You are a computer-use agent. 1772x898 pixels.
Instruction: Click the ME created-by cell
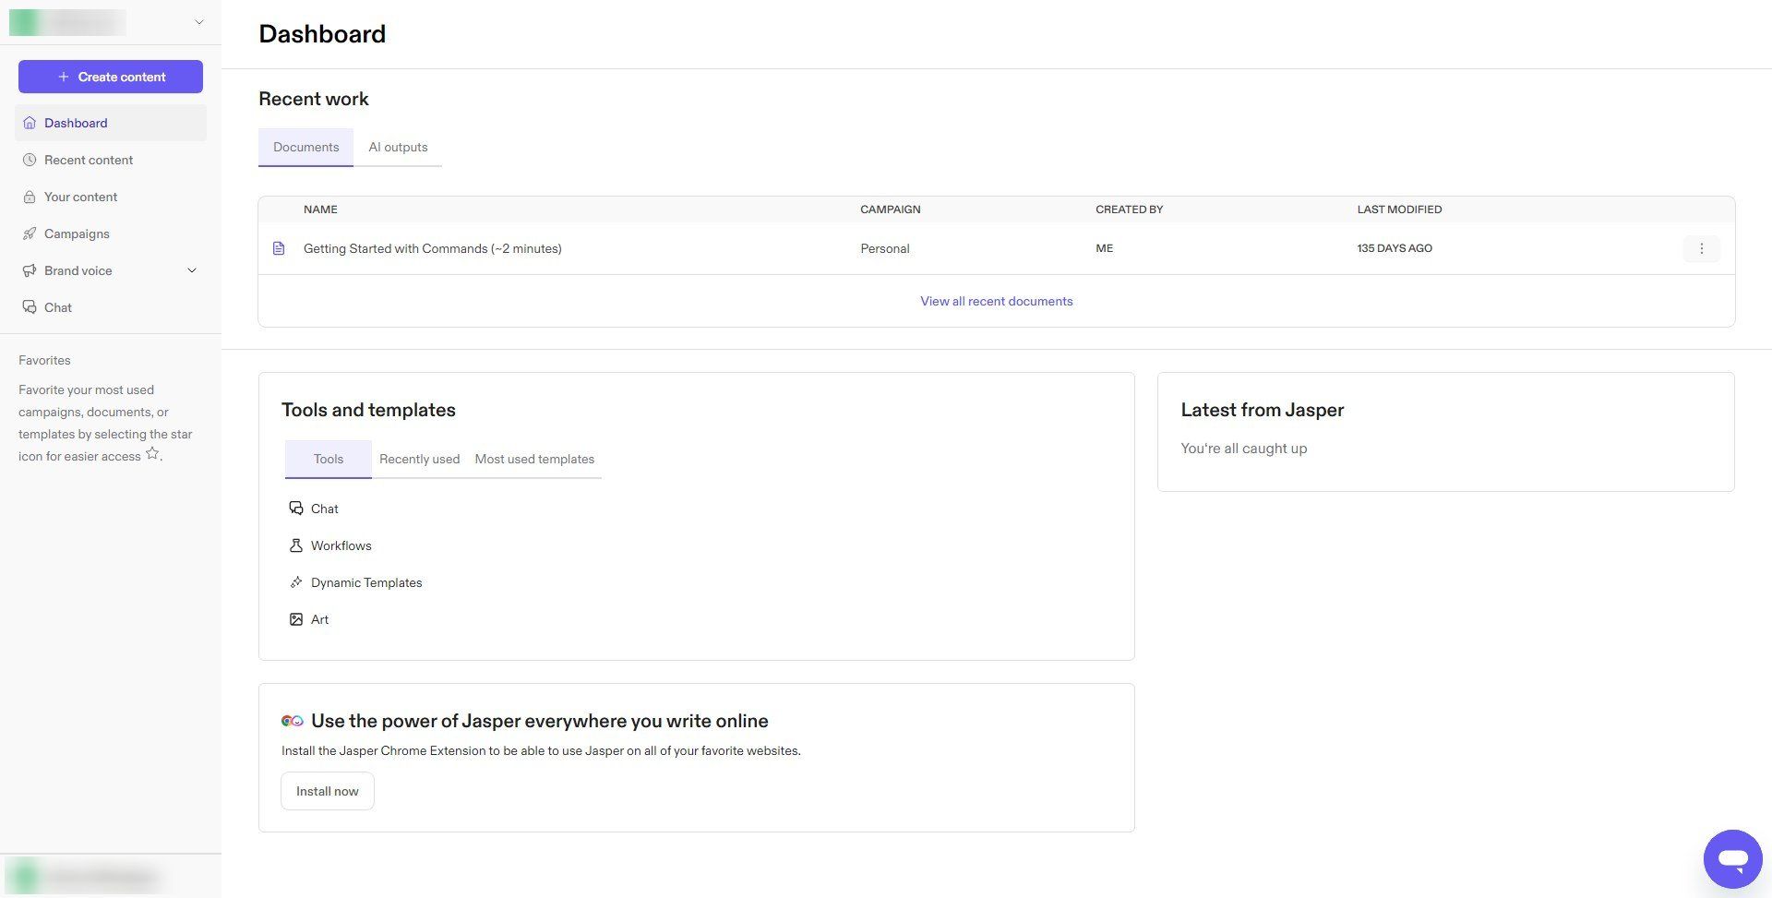click(1104, 248)
